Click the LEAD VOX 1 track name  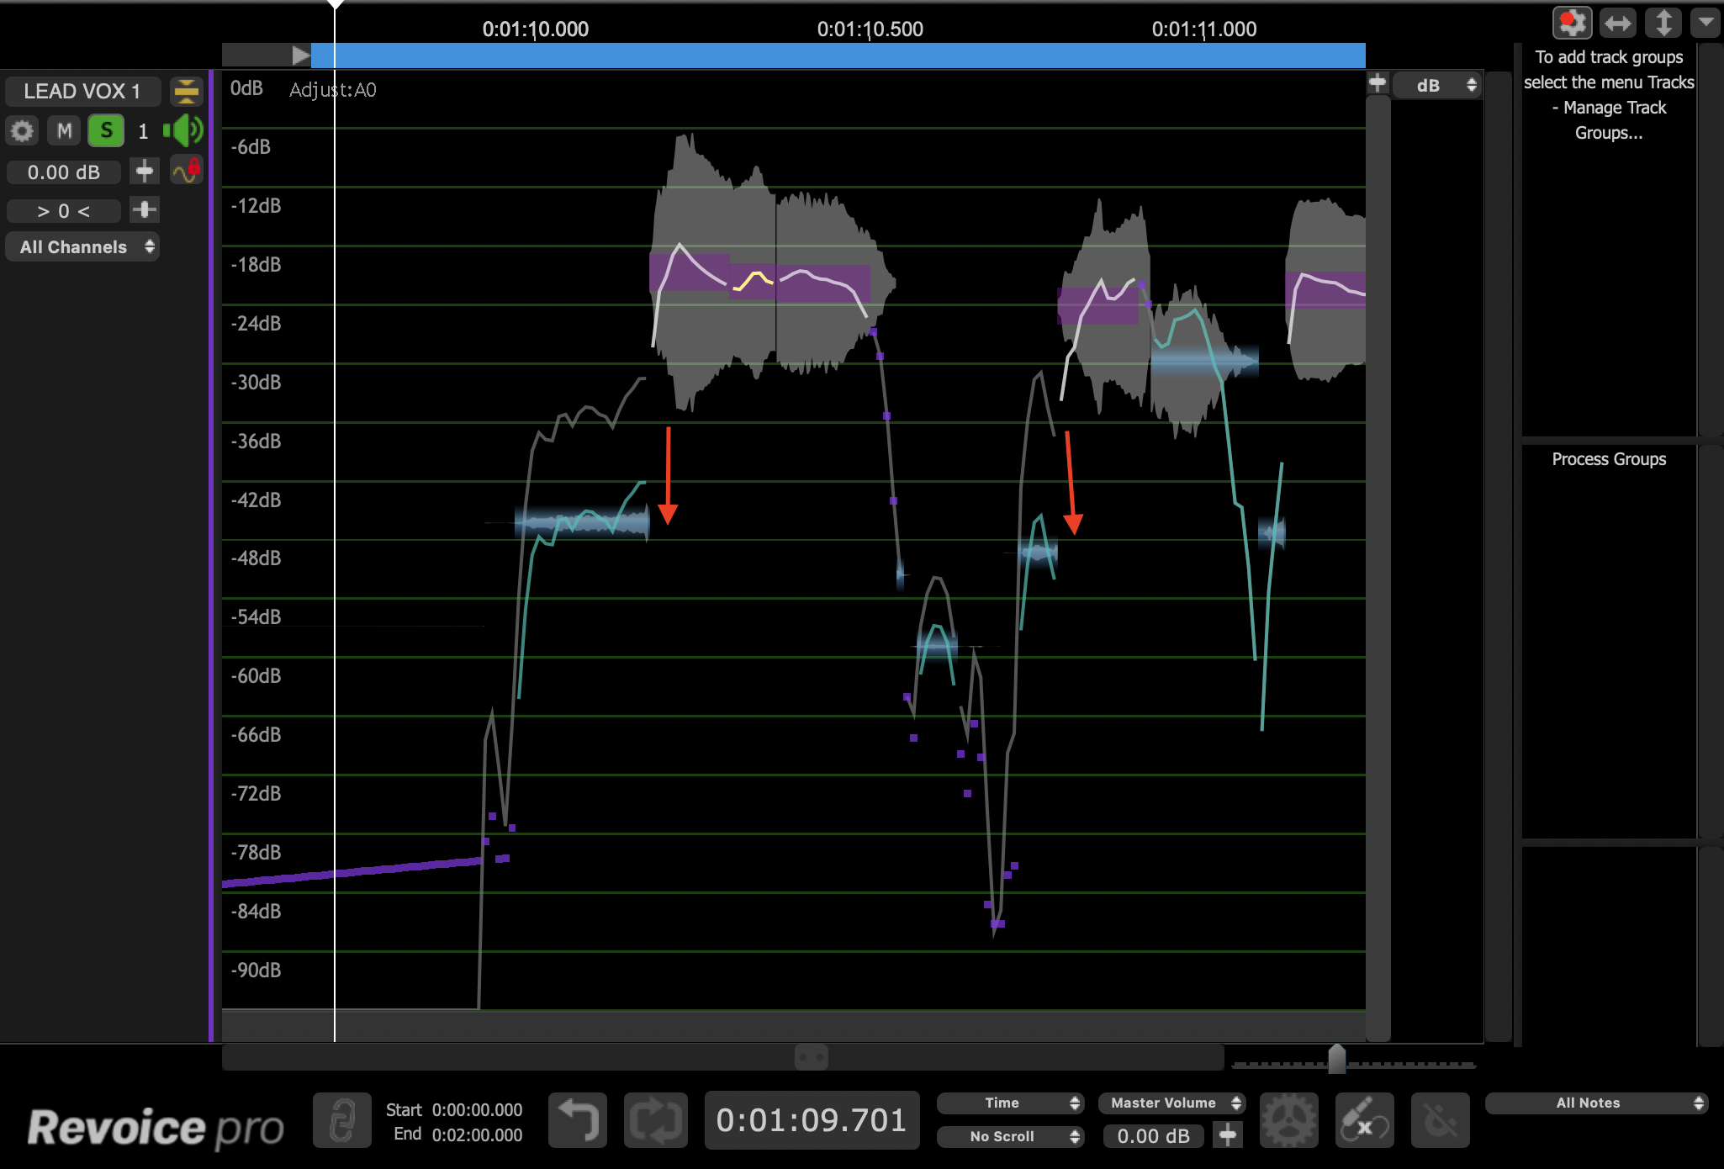coord(82,91)
